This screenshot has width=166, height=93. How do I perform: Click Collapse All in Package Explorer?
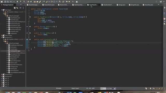tap(15, 8)
